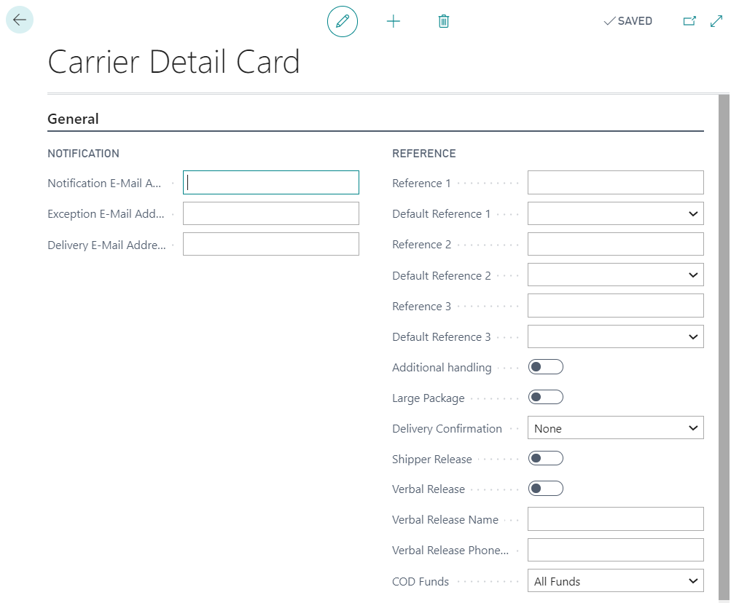Click the vertical scrollbar on the right

[x=724, y=342]
